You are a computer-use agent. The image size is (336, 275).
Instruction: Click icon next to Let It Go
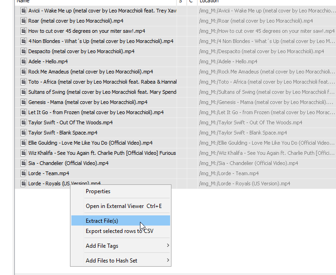click(23, 112)
